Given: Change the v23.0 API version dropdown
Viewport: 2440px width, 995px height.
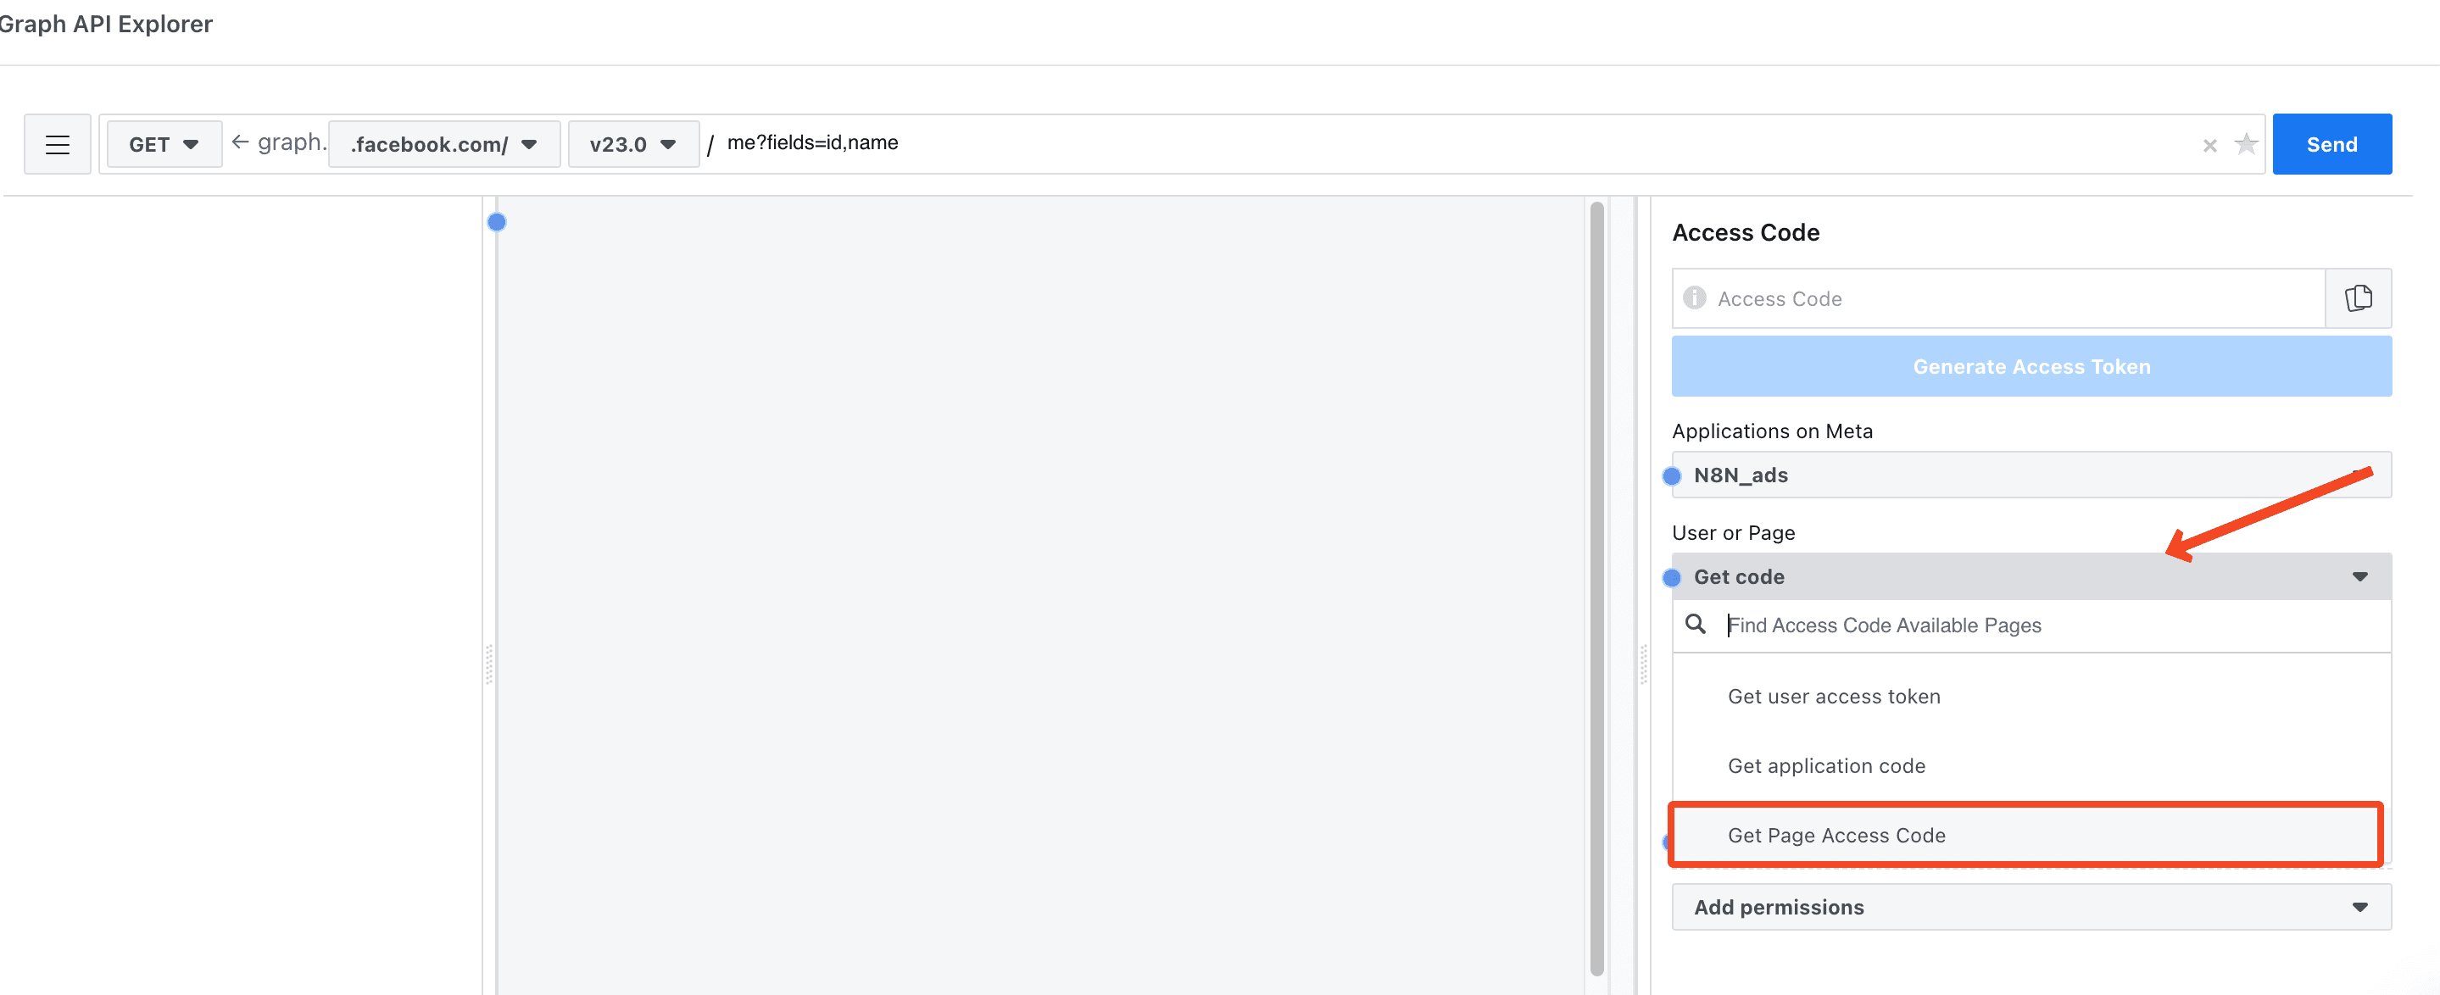Looking at the screenshot, I should (x=632, y=144).
